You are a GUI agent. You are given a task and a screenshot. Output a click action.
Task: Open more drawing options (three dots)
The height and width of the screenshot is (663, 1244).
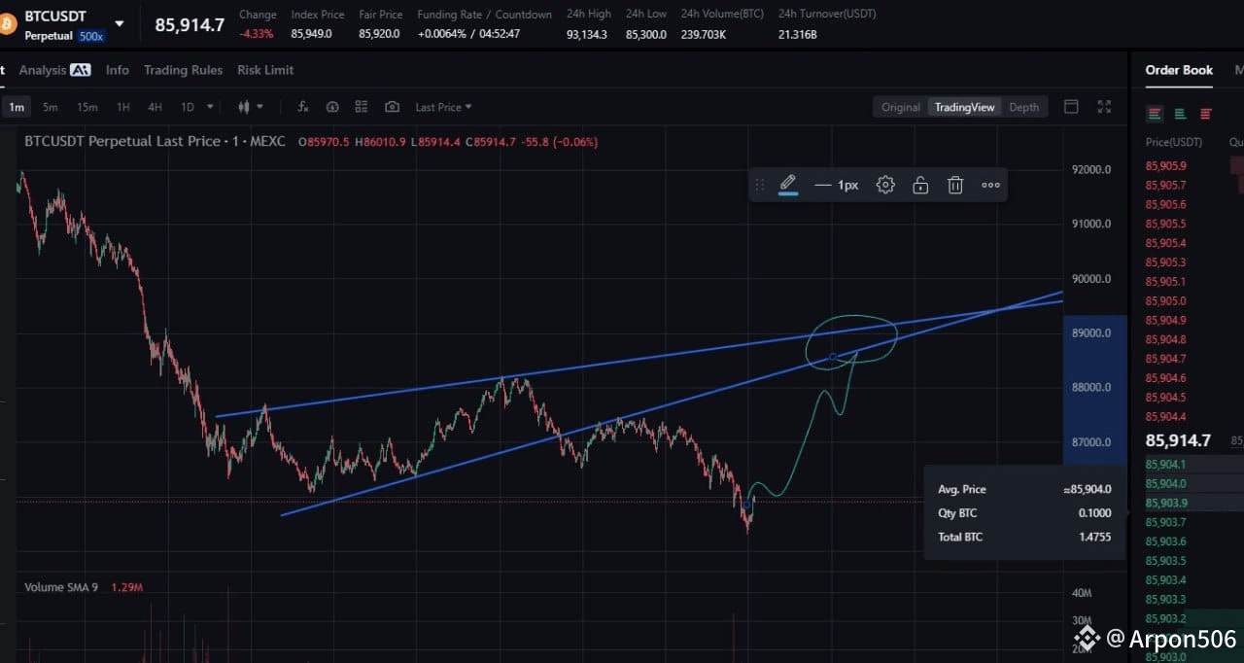(990, 185)
